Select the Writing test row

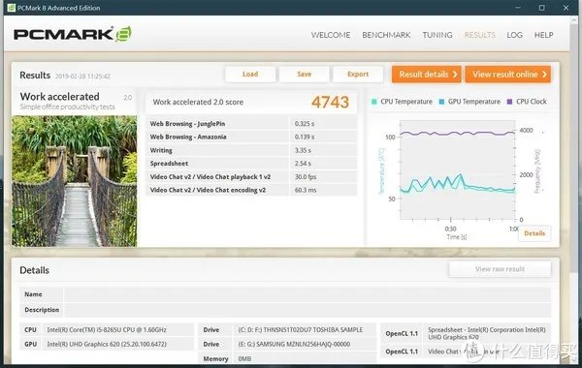(252, 150)
